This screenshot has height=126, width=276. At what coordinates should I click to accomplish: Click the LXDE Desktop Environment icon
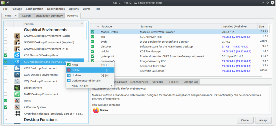(17, 75)
